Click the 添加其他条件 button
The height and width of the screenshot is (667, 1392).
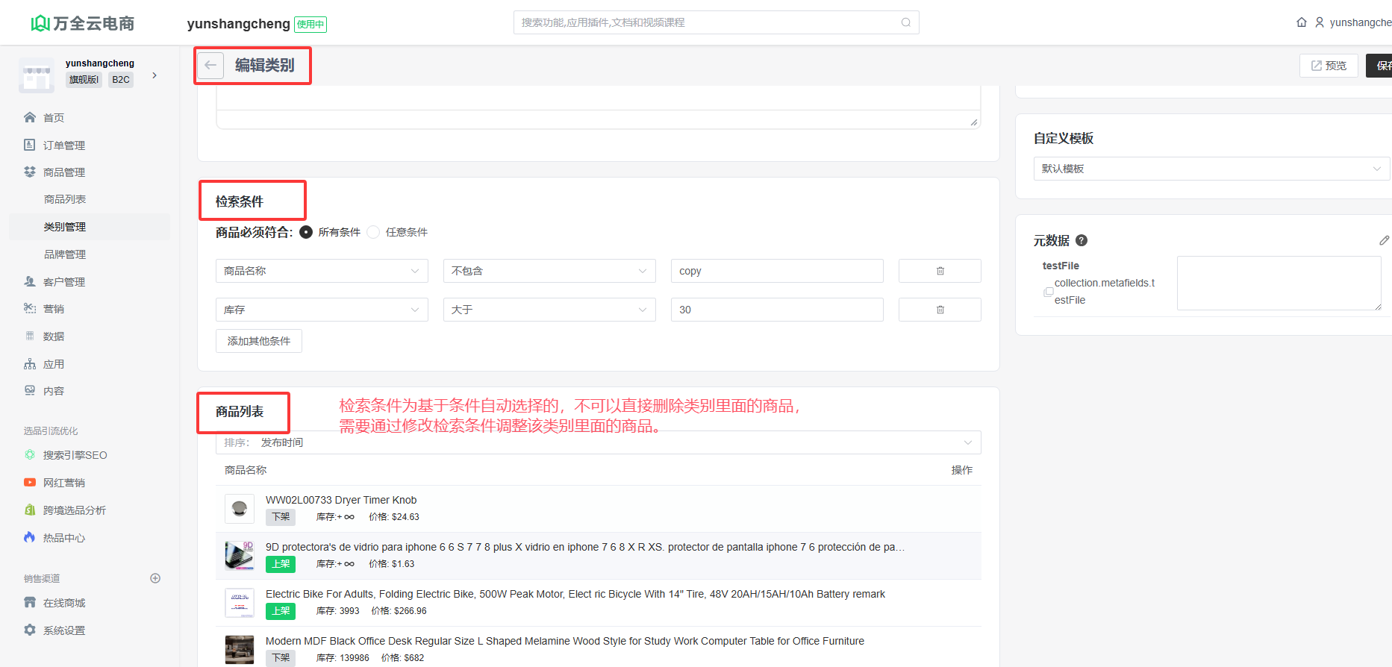tap(259, 341)
